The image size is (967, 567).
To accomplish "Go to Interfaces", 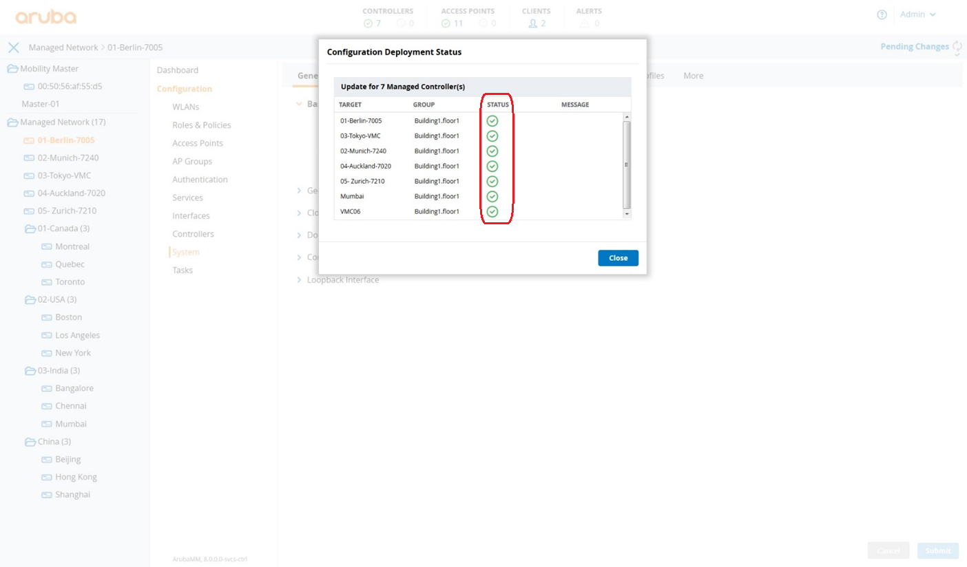I will [191, 216].
